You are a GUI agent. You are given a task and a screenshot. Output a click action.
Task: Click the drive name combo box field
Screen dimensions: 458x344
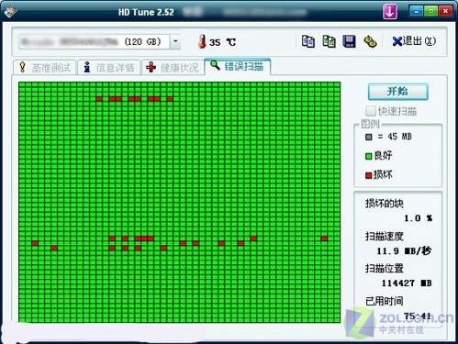pos(95,42)
